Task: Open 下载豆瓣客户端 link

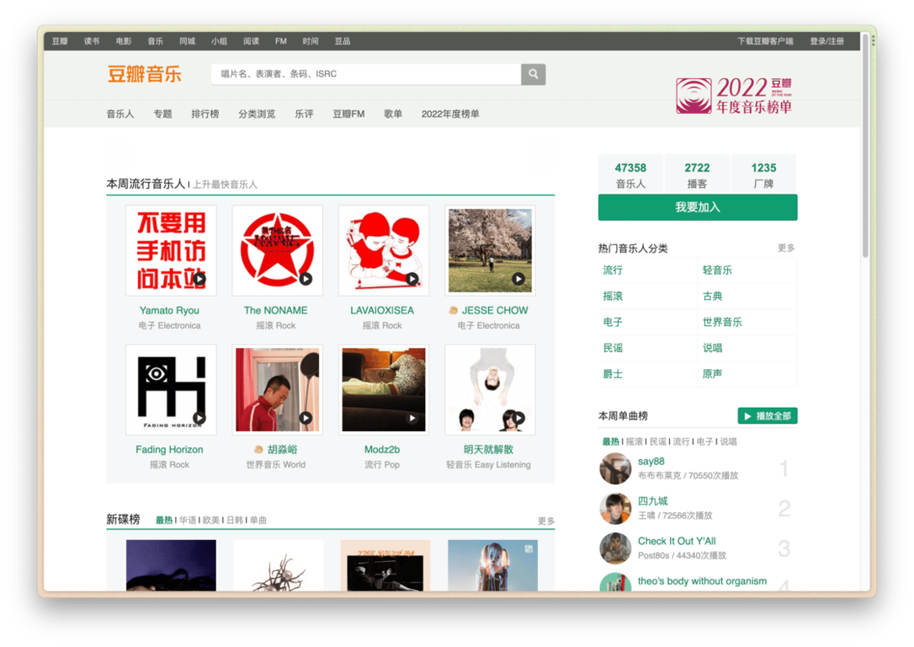Action: pos(765,40)
